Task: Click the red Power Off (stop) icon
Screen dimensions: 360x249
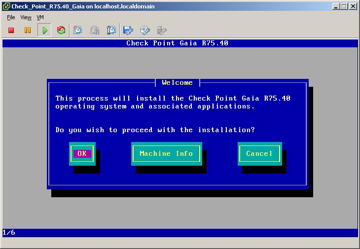Action: [11, 30]
